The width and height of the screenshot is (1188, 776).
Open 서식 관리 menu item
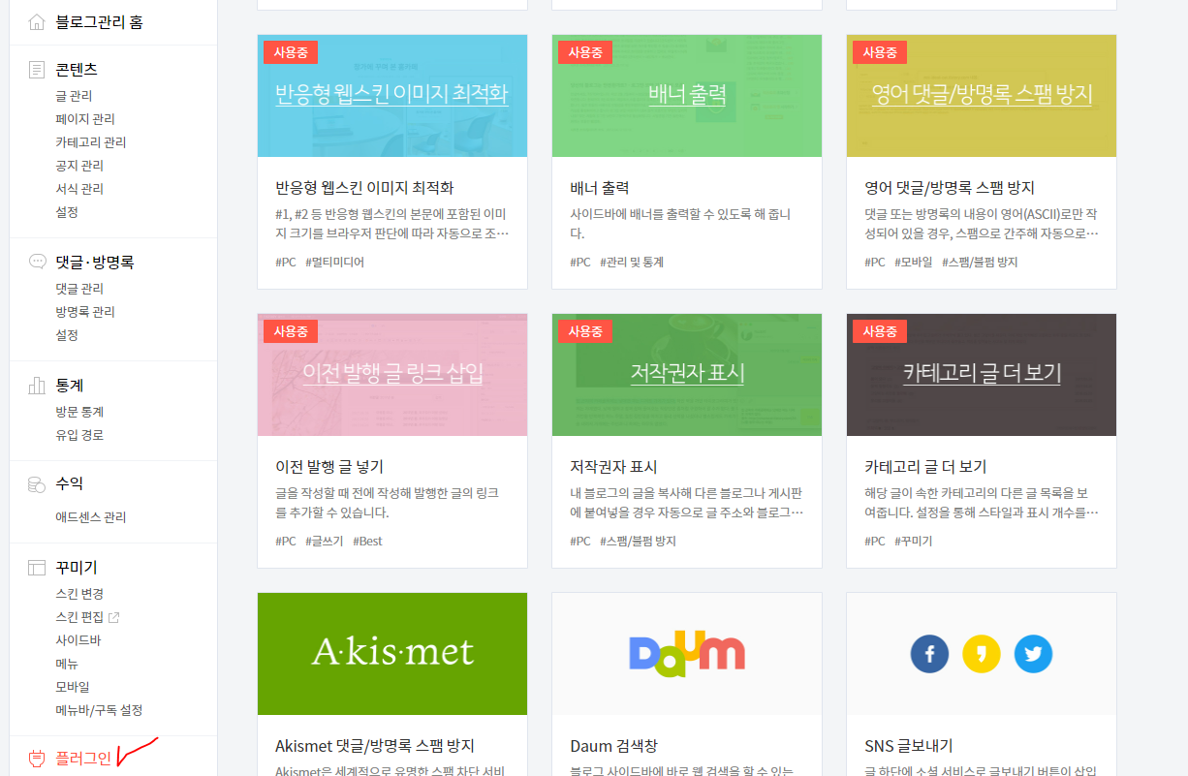coord(79,189)
